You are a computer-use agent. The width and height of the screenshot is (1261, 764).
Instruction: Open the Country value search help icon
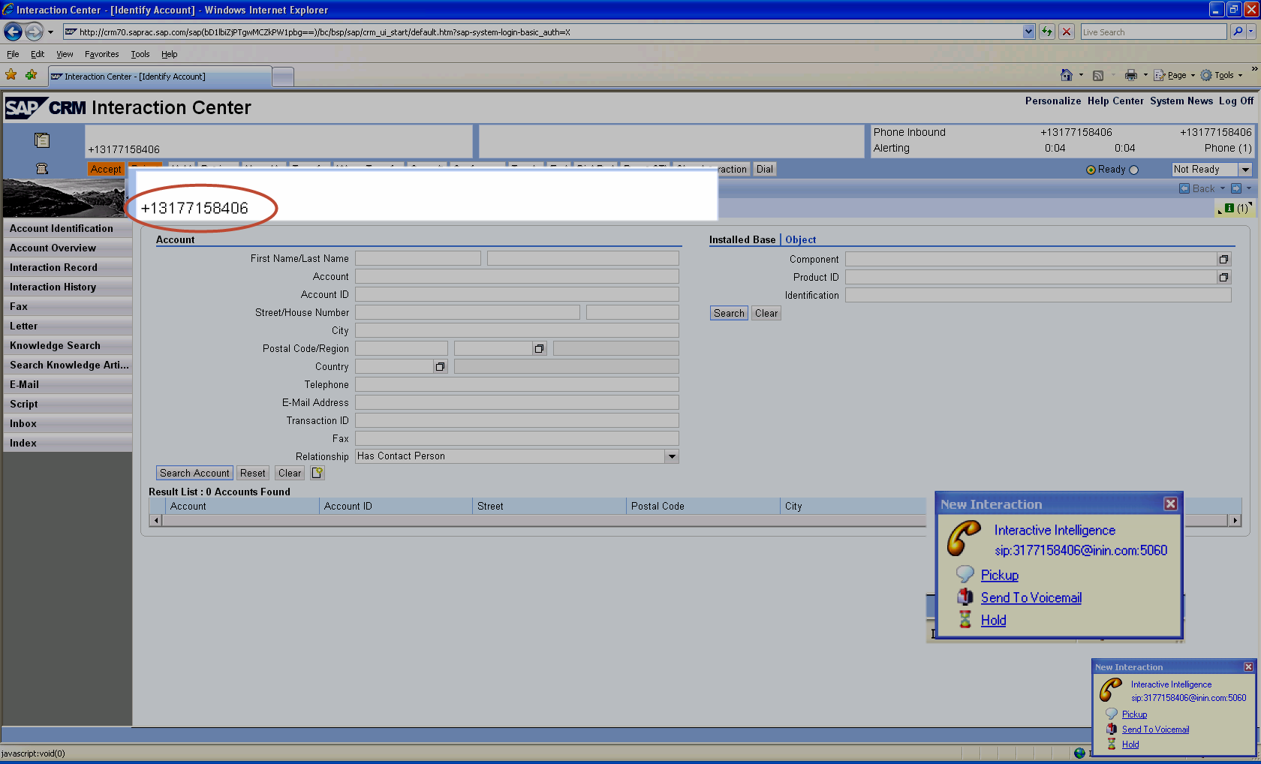tap(441, 365)
